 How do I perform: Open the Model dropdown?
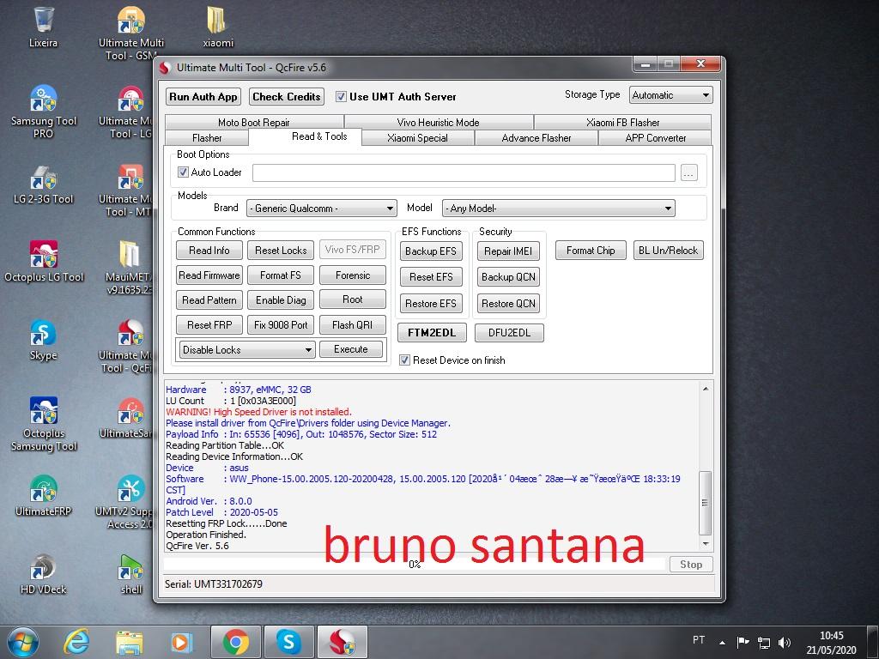(x=558, y=209)
